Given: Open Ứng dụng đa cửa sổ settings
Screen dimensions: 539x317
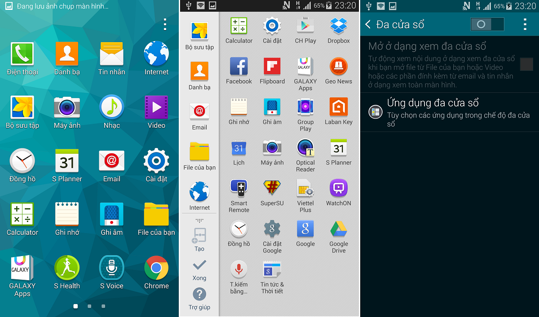Looking at the screenshot, I should 450,112.
